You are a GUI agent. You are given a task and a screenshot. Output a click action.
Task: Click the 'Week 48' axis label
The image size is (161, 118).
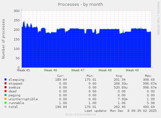click(105, 70)
